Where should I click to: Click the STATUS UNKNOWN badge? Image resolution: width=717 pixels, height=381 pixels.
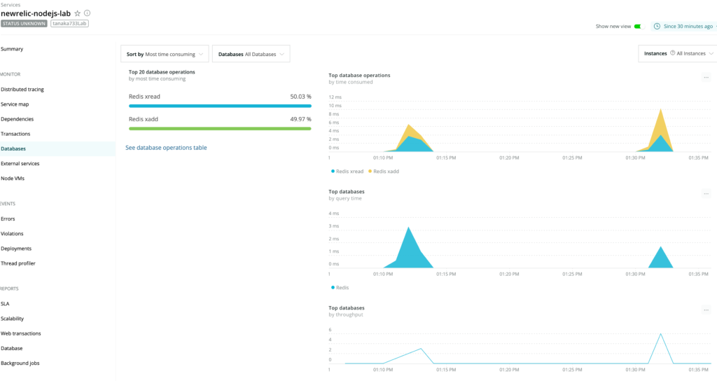pyautogui.click(x=24, y=23)
